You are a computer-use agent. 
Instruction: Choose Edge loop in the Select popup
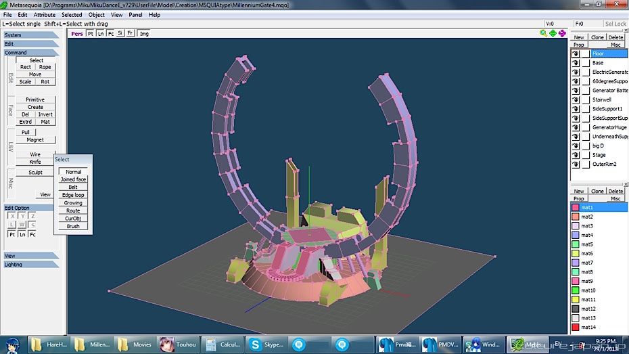pos(73,195)
